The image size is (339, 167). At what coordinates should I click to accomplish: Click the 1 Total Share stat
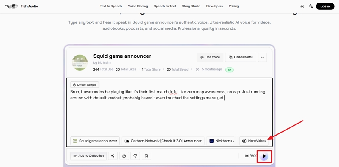tap(151, 69)
